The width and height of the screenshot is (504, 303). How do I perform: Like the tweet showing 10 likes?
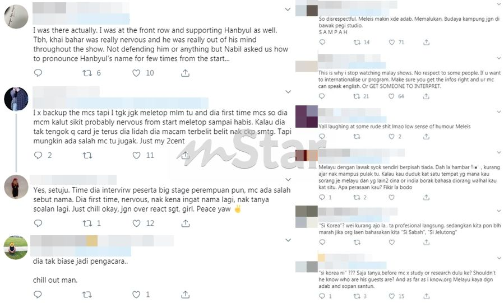[136, 73]
